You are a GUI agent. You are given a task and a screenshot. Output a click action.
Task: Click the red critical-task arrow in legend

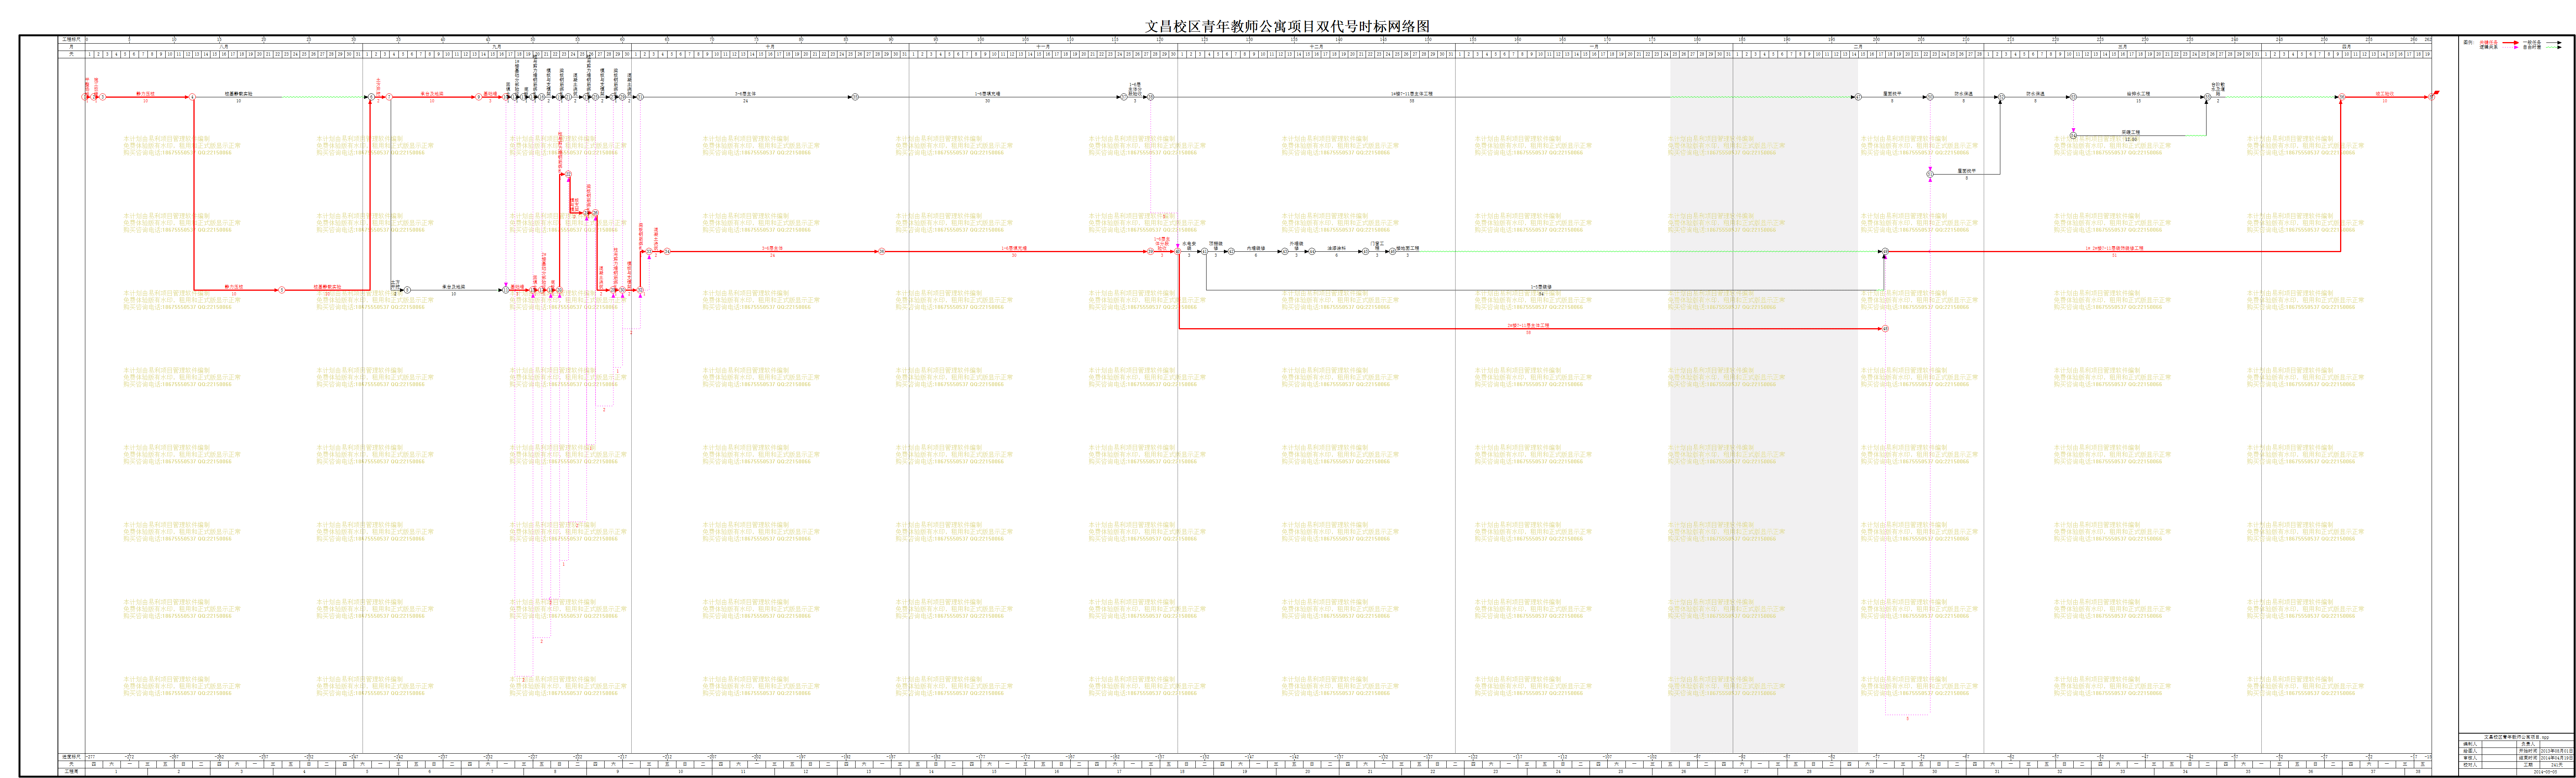2512,42
